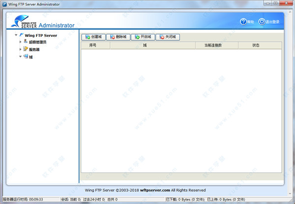Select the 服务器 server icon in tree
295x204 pixels.
click(x=26, y=49)
